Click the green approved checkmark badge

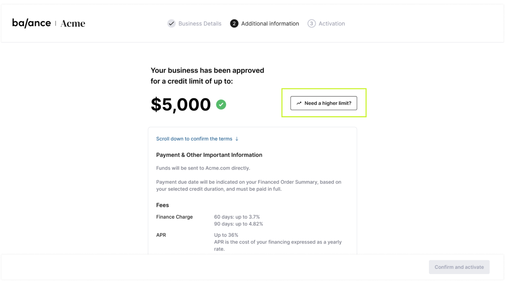pos(221,104)
